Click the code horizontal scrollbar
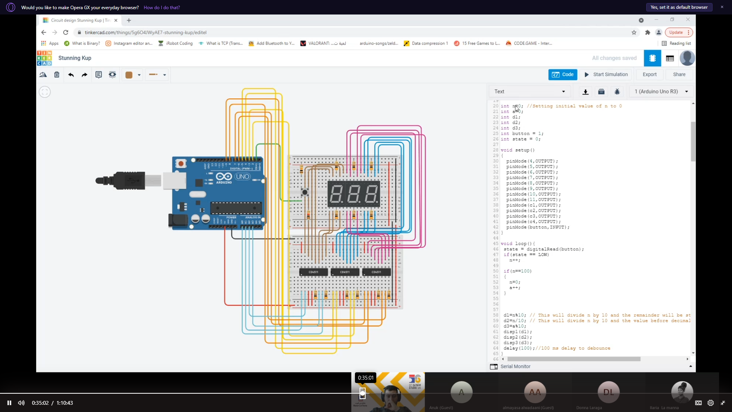732x412 pixels. tap(574, 359)
